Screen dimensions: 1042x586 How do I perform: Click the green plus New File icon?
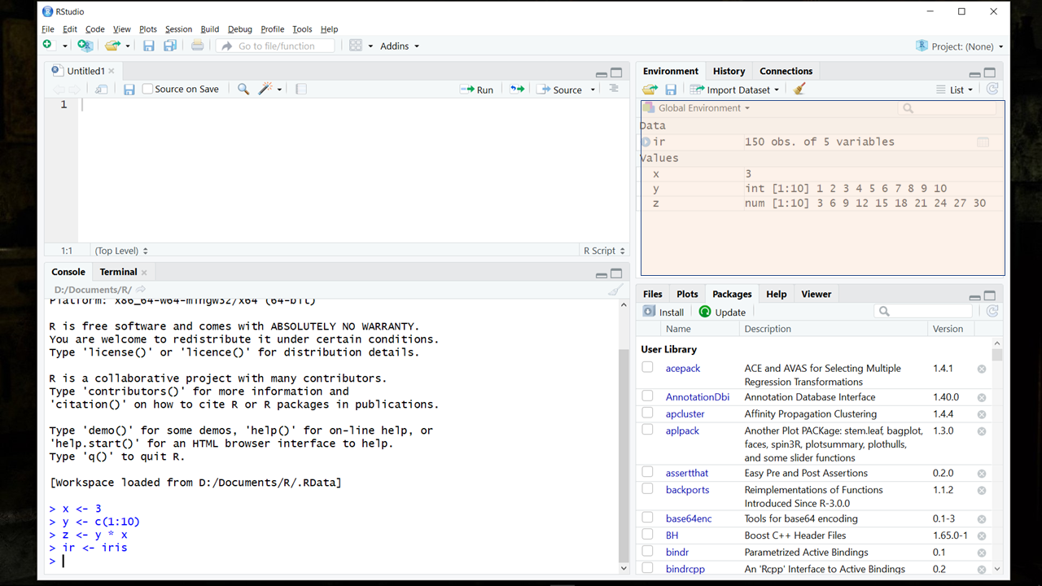click(x=47, y=46)
